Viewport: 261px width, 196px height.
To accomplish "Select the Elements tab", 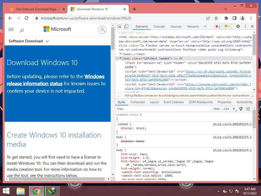I will [142, 27].
